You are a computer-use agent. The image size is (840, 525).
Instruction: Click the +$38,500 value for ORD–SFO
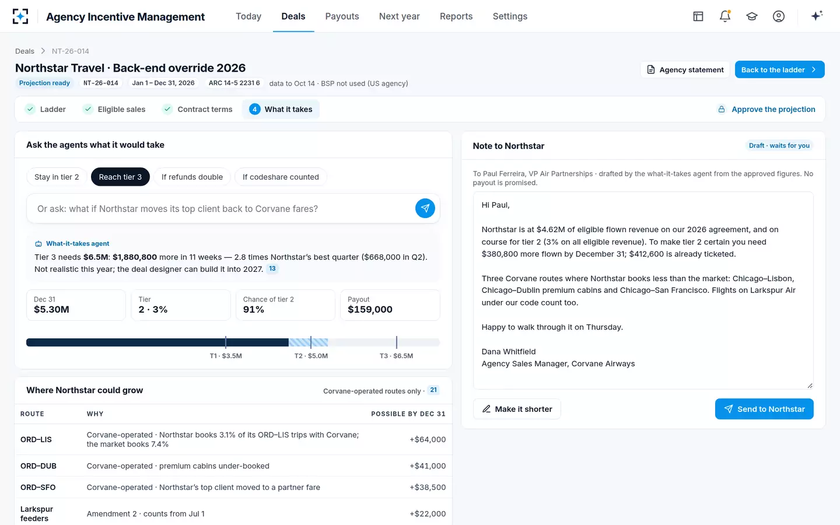pos(428,487)
